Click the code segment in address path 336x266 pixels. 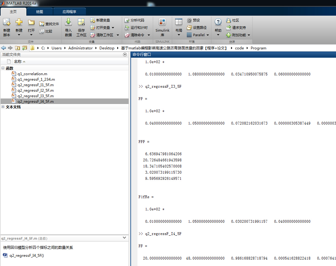coord(239,48)
